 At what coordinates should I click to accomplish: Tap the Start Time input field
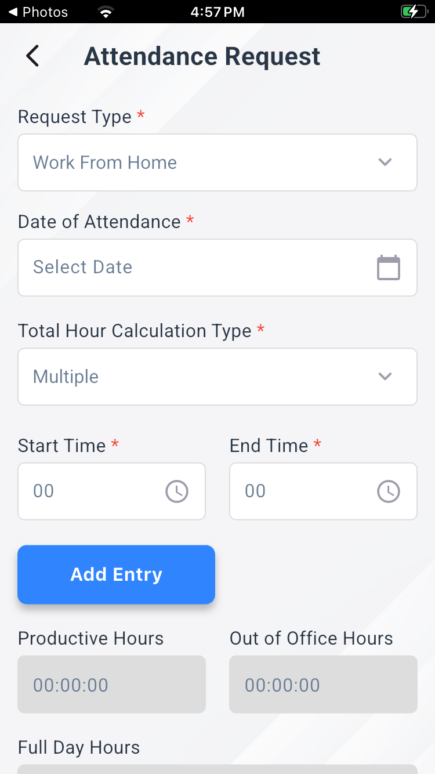(x=93, y=491)
